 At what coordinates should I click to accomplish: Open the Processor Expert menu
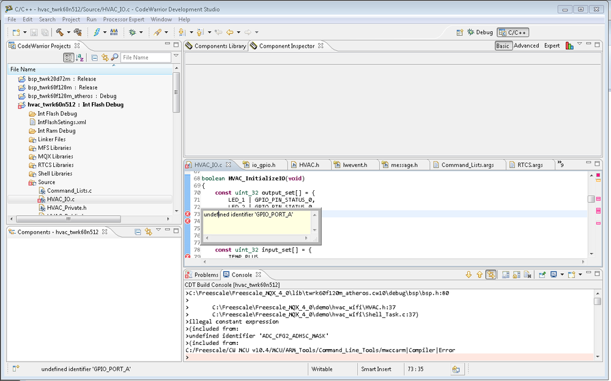tap(124, 20)
